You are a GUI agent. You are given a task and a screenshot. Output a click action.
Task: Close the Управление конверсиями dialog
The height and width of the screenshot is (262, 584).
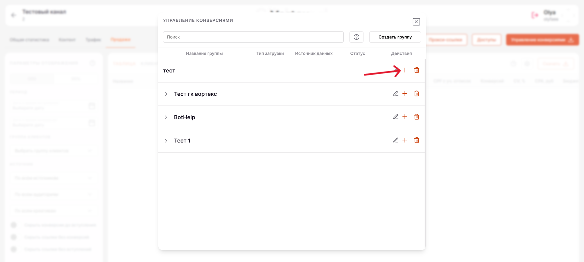[416, 22]
